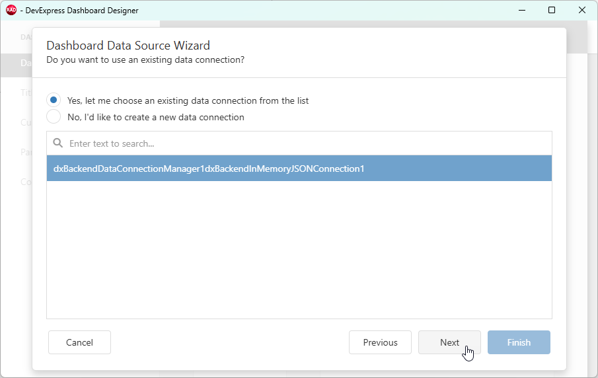Click the magnifier search icon

coord(58,143)
